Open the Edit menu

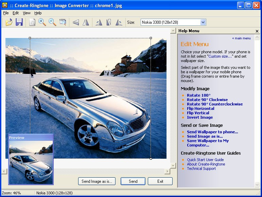pos(16,13)
